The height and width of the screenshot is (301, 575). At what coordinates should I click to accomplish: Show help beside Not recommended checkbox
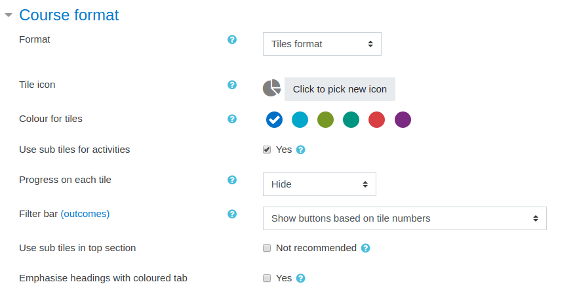pos(365,248)
